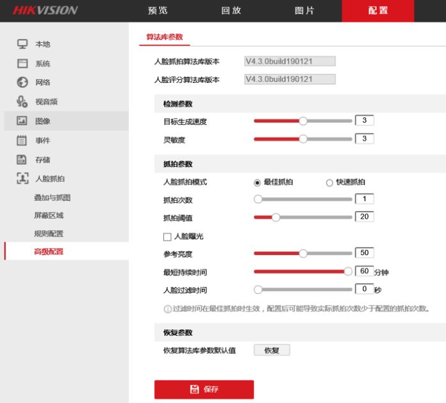Click the 恢复 restore defaults button

click(272, 350)
